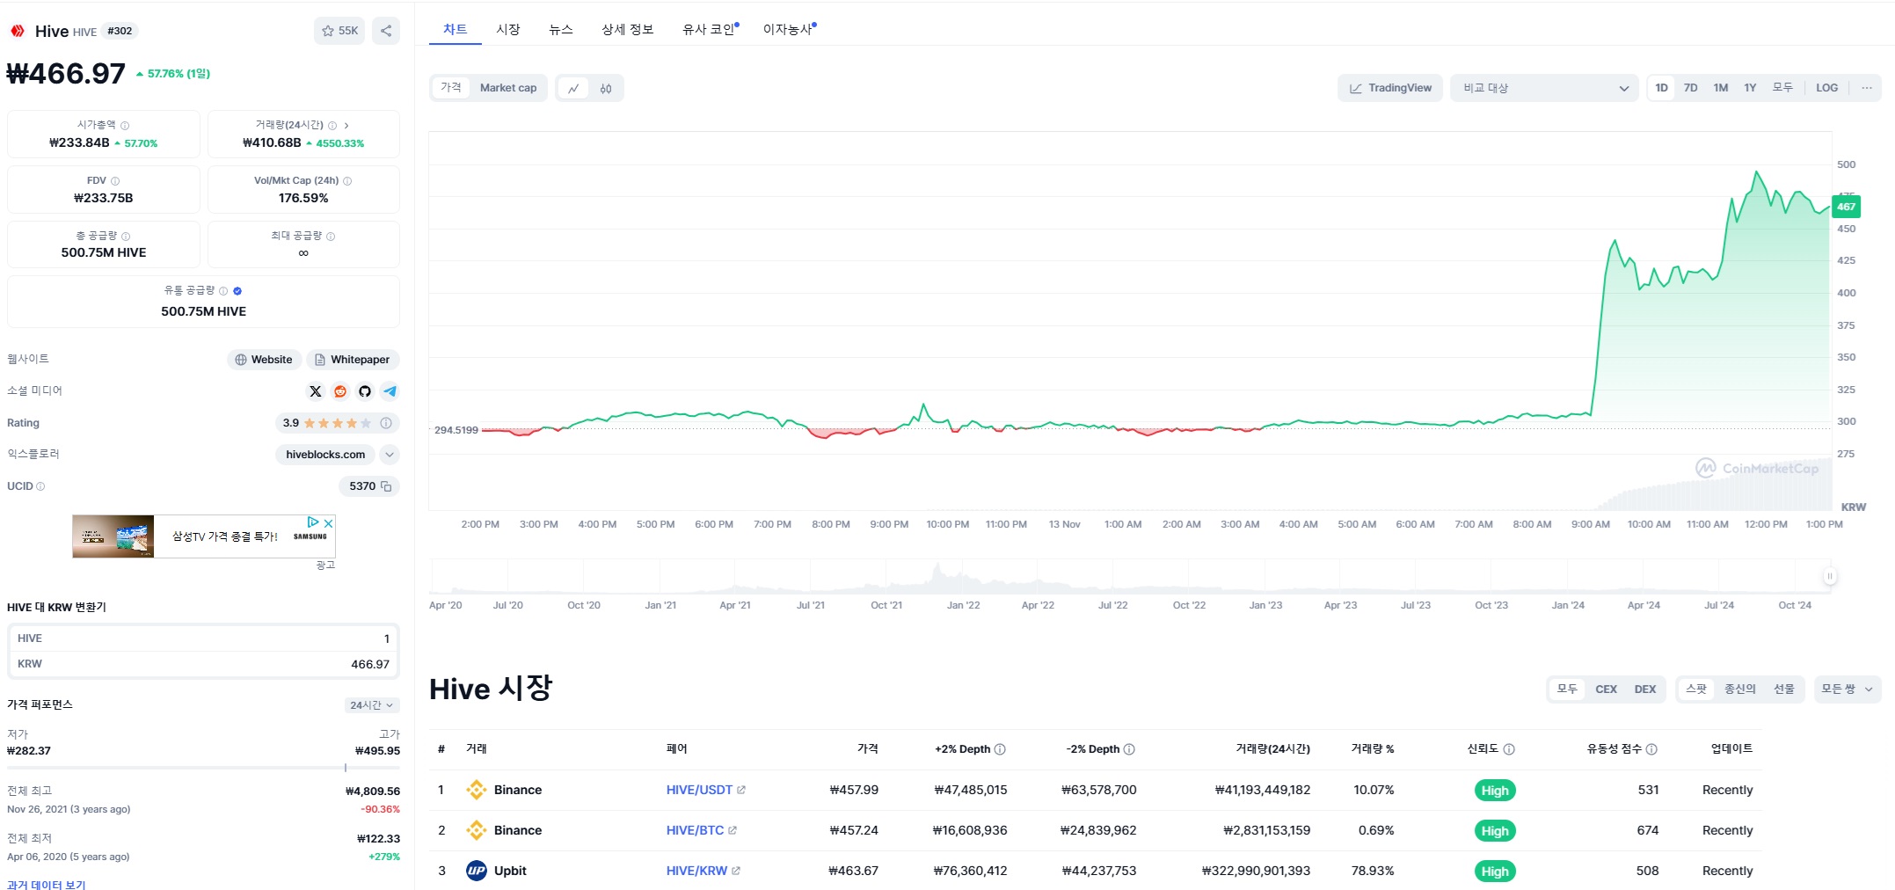Open external link icon for HIVE/USDT
This screenshot has height=890, width=1895.
(x=741, y=790)
